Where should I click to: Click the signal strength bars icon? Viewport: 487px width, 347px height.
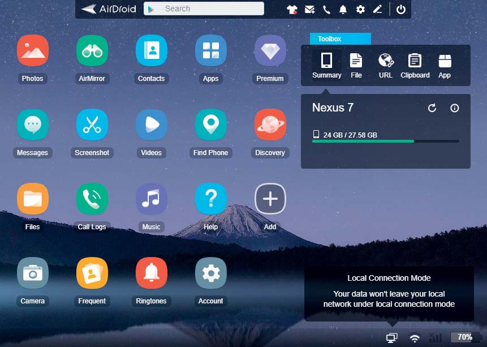coord(436,338)
